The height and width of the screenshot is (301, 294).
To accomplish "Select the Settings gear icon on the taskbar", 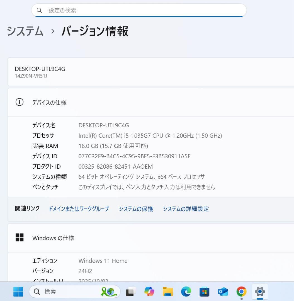I will coord(259,292).
